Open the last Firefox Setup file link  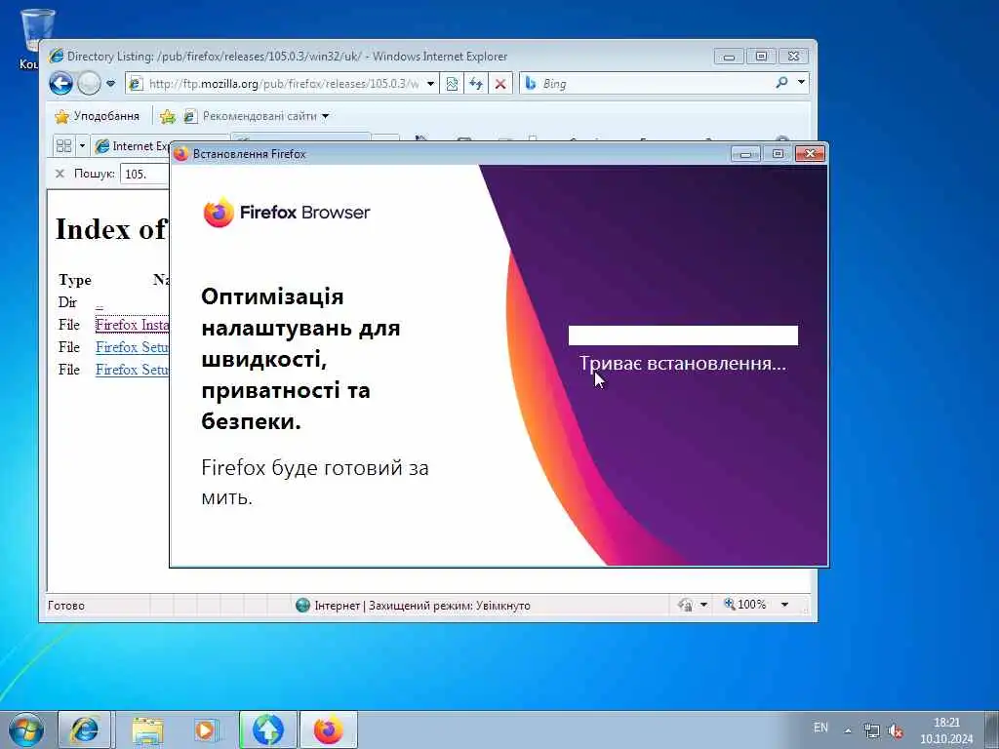133,370
